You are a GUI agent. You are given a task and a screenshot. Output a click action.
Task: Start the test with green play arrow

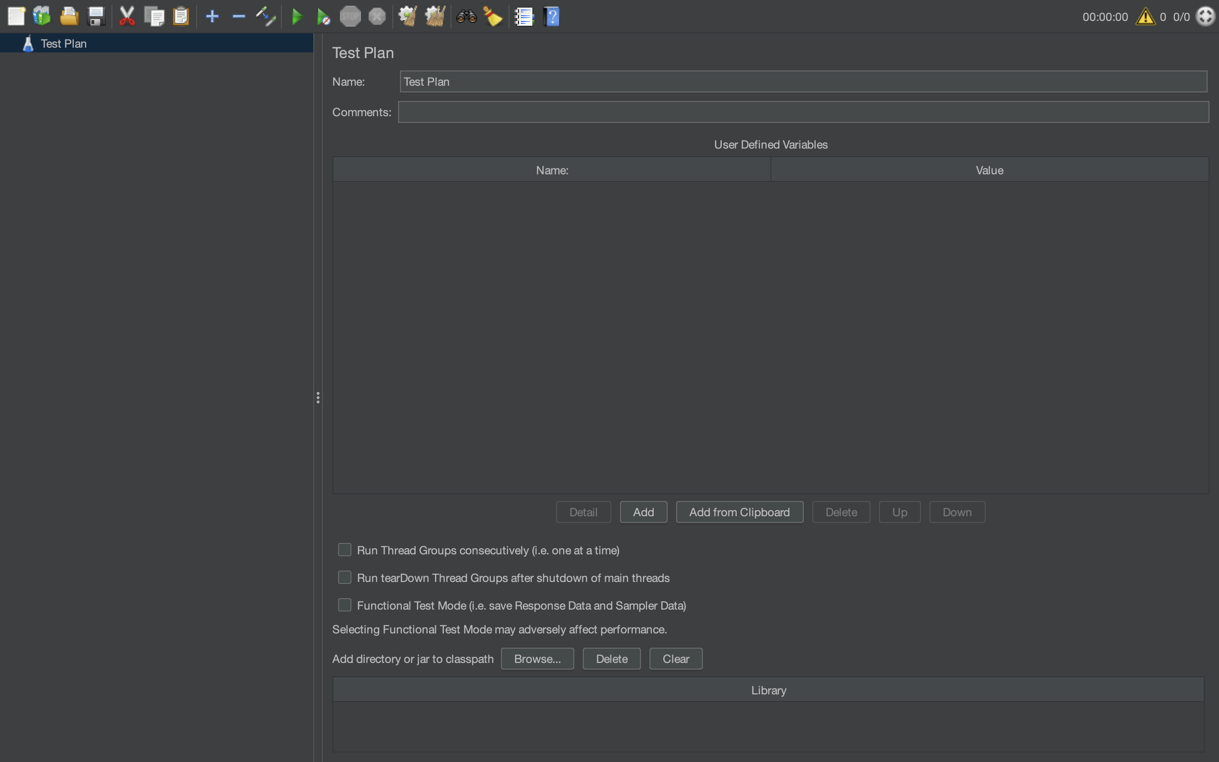point(297,17)
